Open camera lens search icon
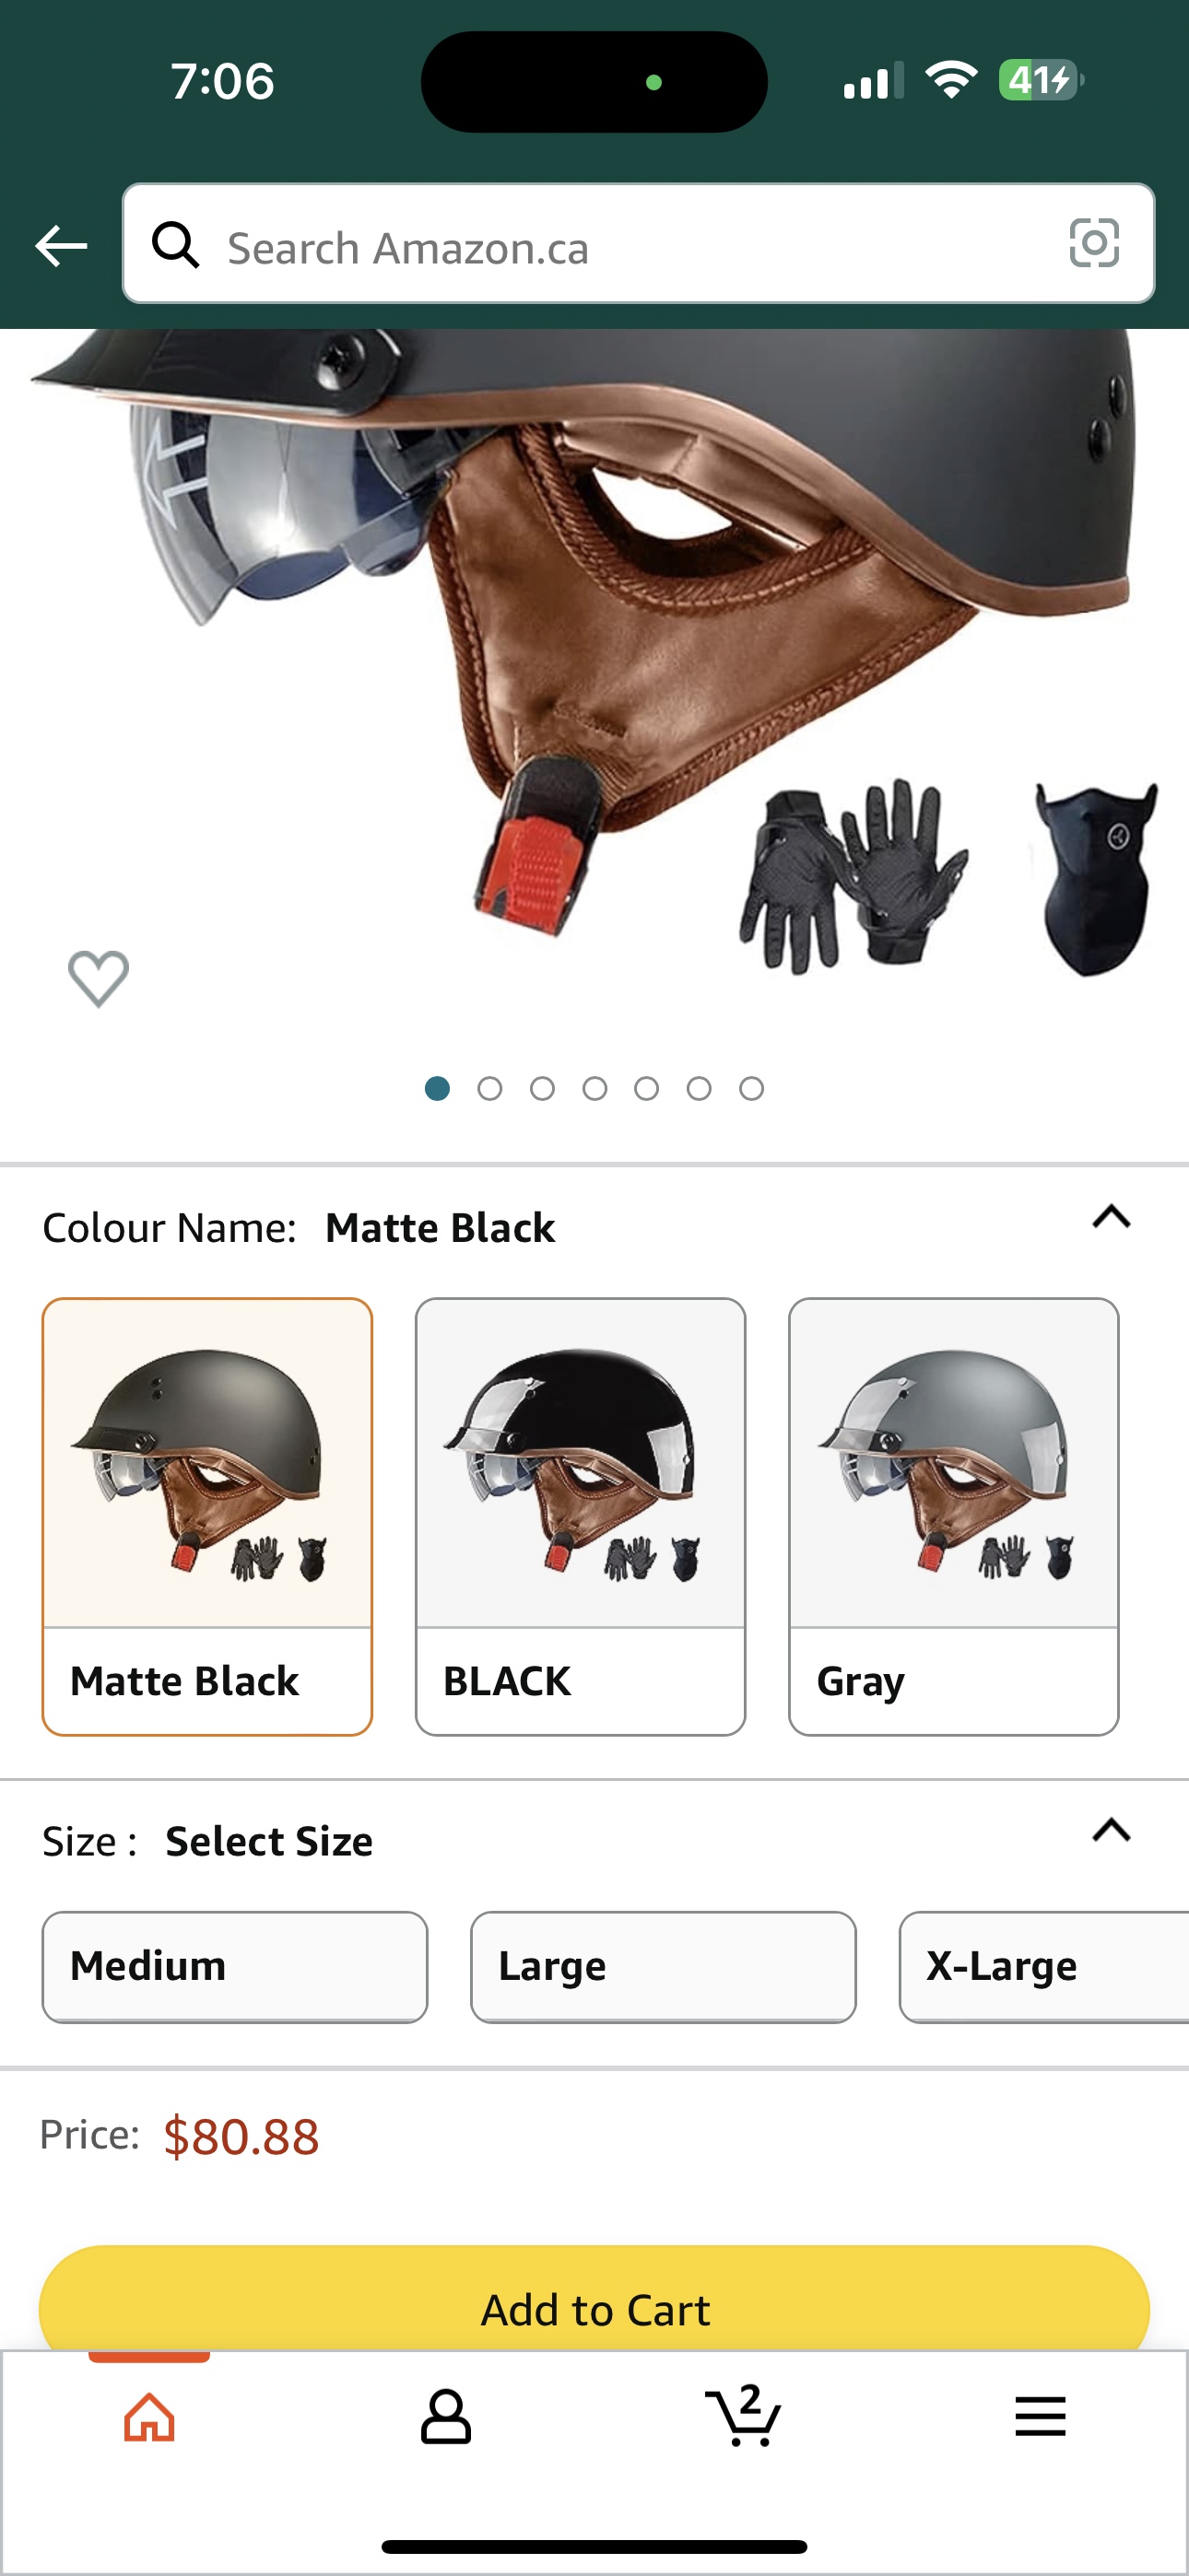Image resolution: width=1189 pixels, height=2576 pixels. click(1094, 243)
